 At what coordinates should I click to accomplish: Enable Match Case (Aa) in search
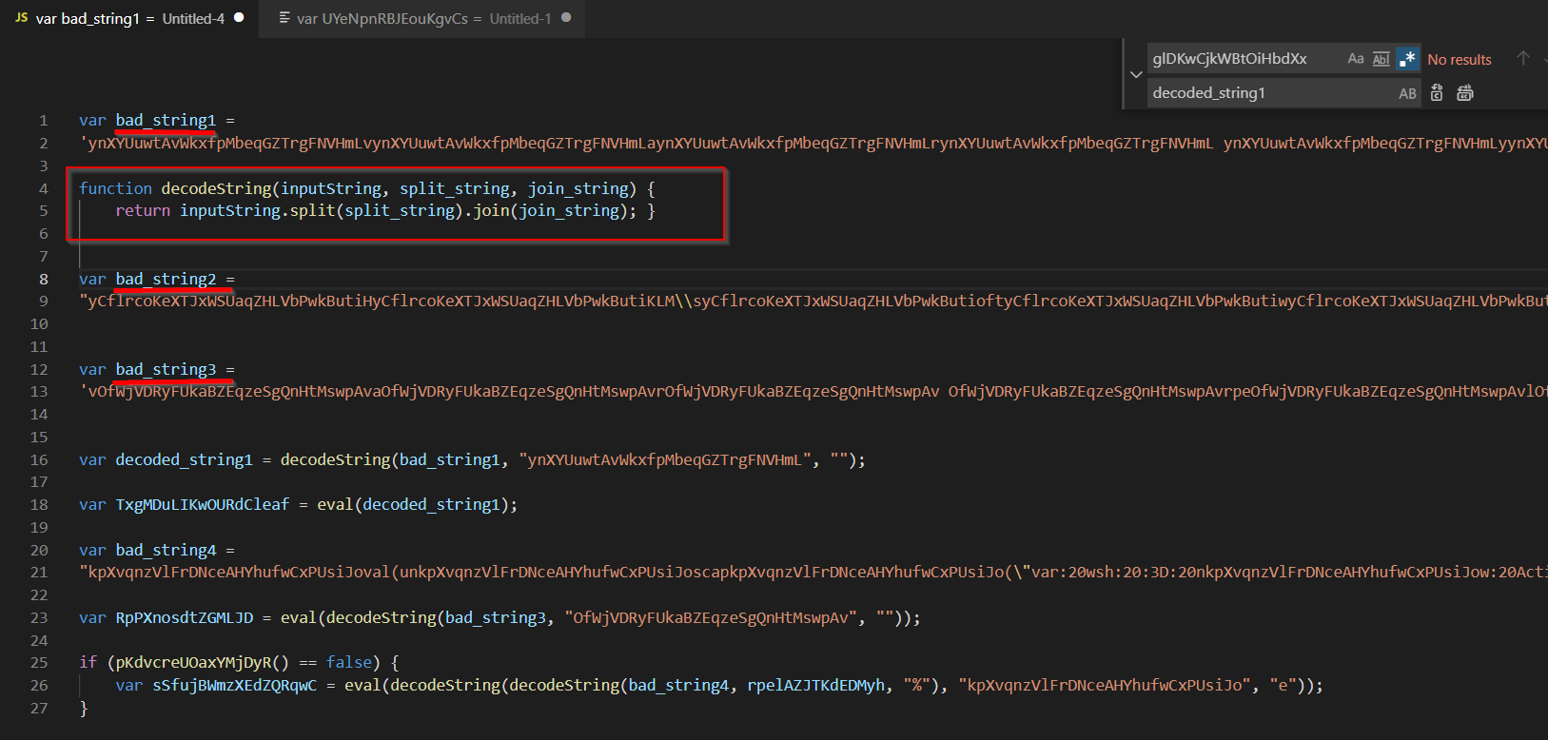click(1356, 59)
